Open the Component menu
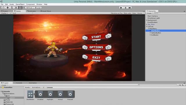This screenshot has height=105, width=186. point(30,4)
